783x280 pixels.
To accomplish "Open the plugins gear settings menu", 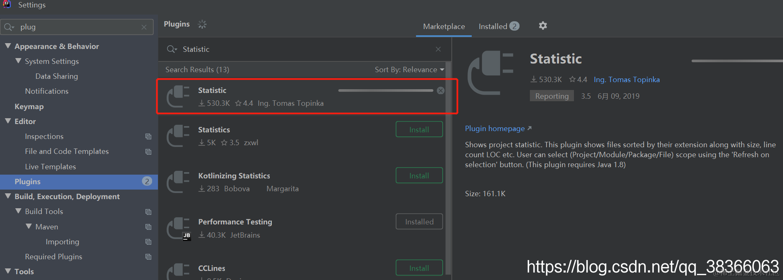I will pos(543,26).
